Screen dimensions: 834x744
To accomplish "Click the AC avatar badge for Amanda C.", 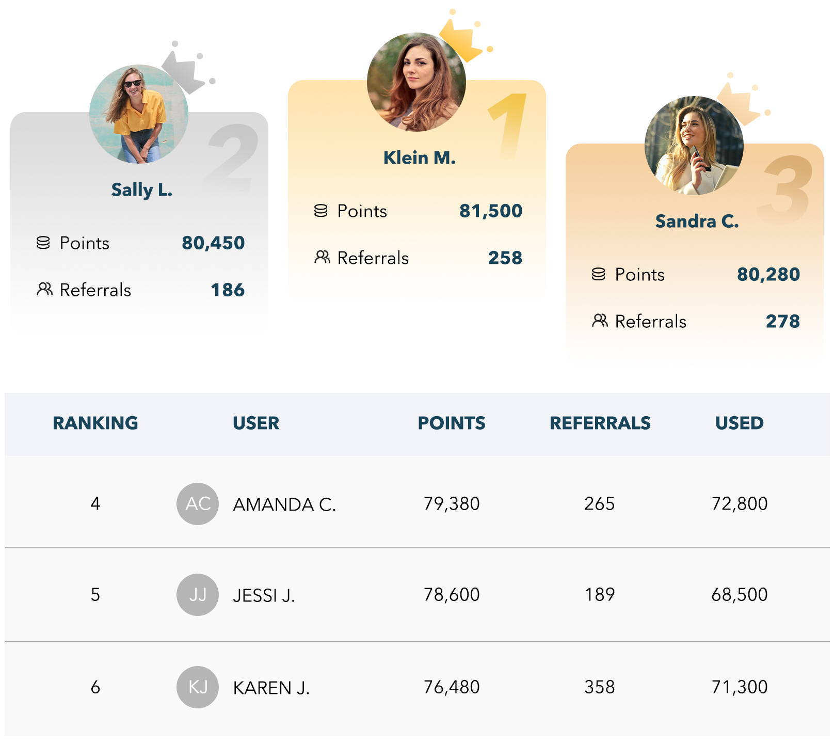I will pos(198,504).
